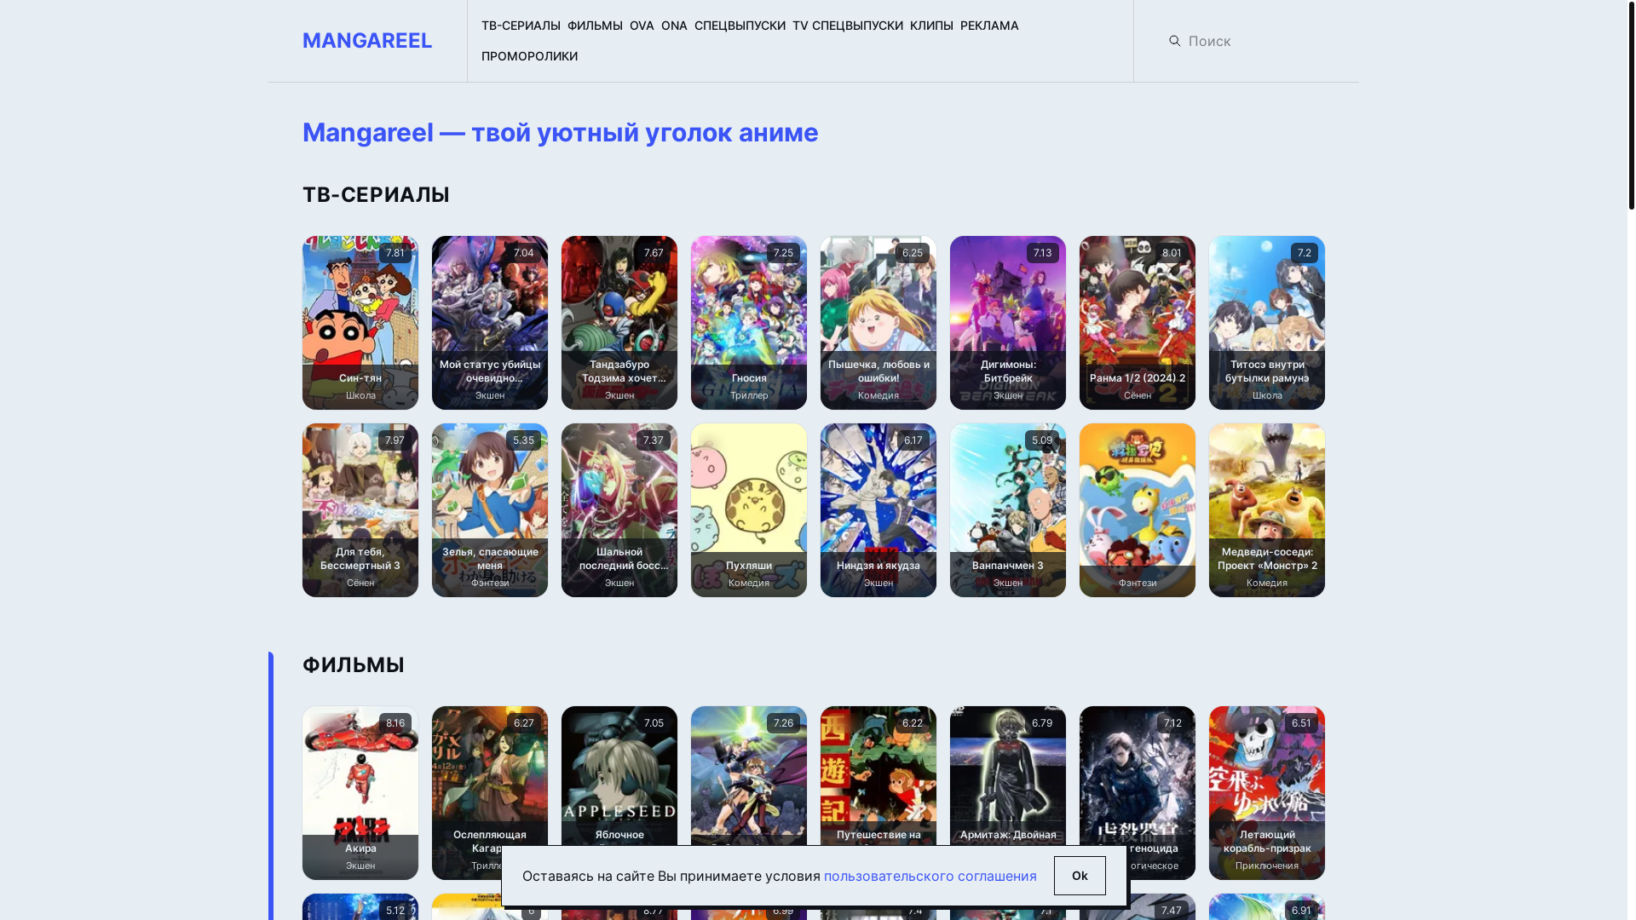Image resolution: width=1636 pixels, height=920 pixels.
Task: Open the Акира movie card
Action: [x=360, y=793]
